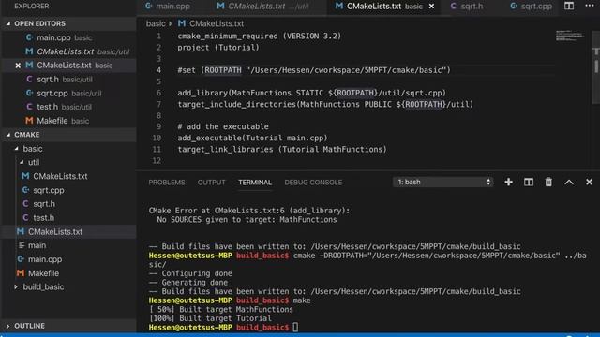
Task: Click C++ icon of main.cpp in Open Editors
Action: (x=29, y=37)
